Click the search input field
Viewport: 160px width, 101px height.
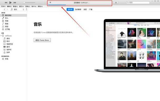[138, 3]
